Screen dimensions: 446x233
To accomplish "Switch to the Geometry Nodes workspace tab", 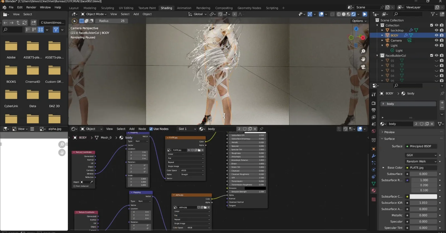I will [x=249, y=8].
